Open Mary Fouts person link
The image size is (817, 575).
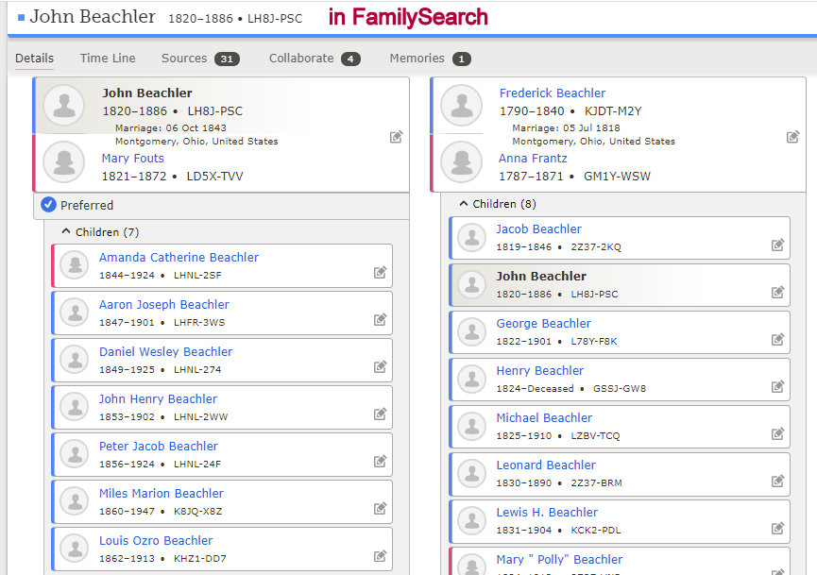click(x=133, y=159)
